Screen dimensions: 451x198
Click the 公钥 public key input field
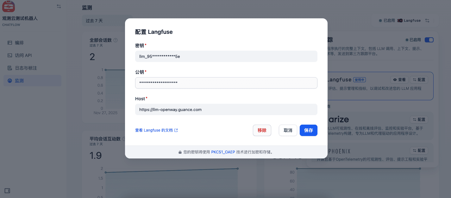[x=226, y=83]
